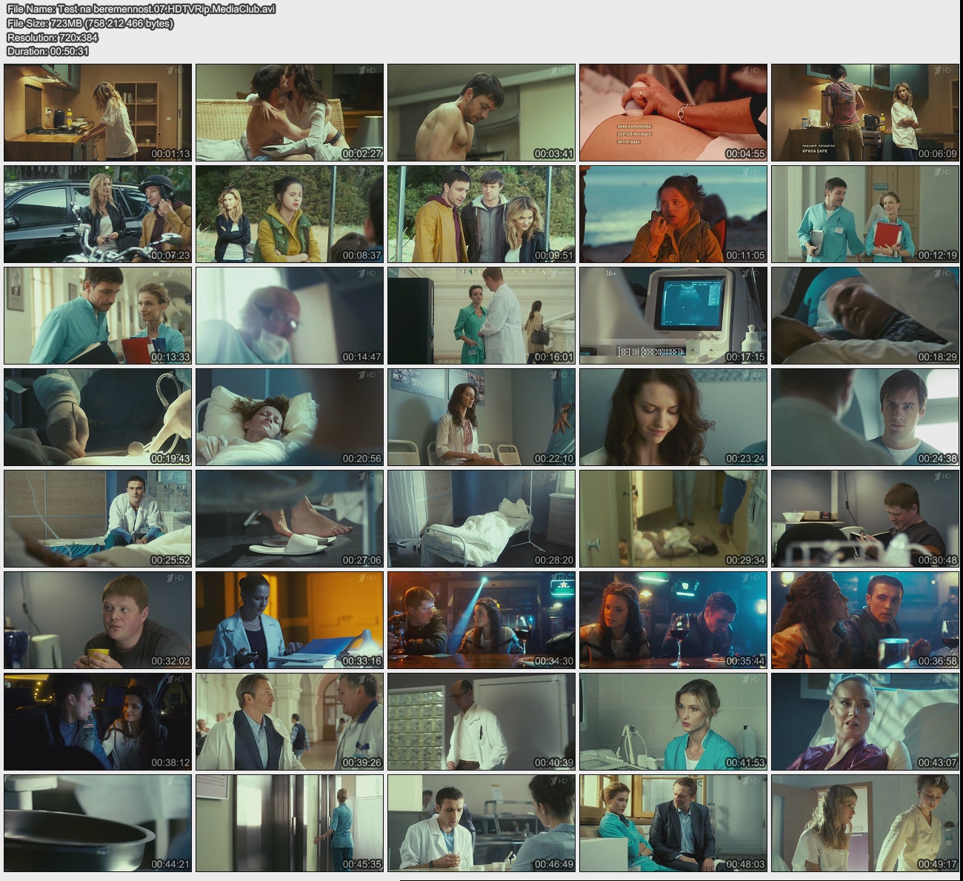
Task: Click the Duration 00:50:31 text
Action: coord(48,51)
